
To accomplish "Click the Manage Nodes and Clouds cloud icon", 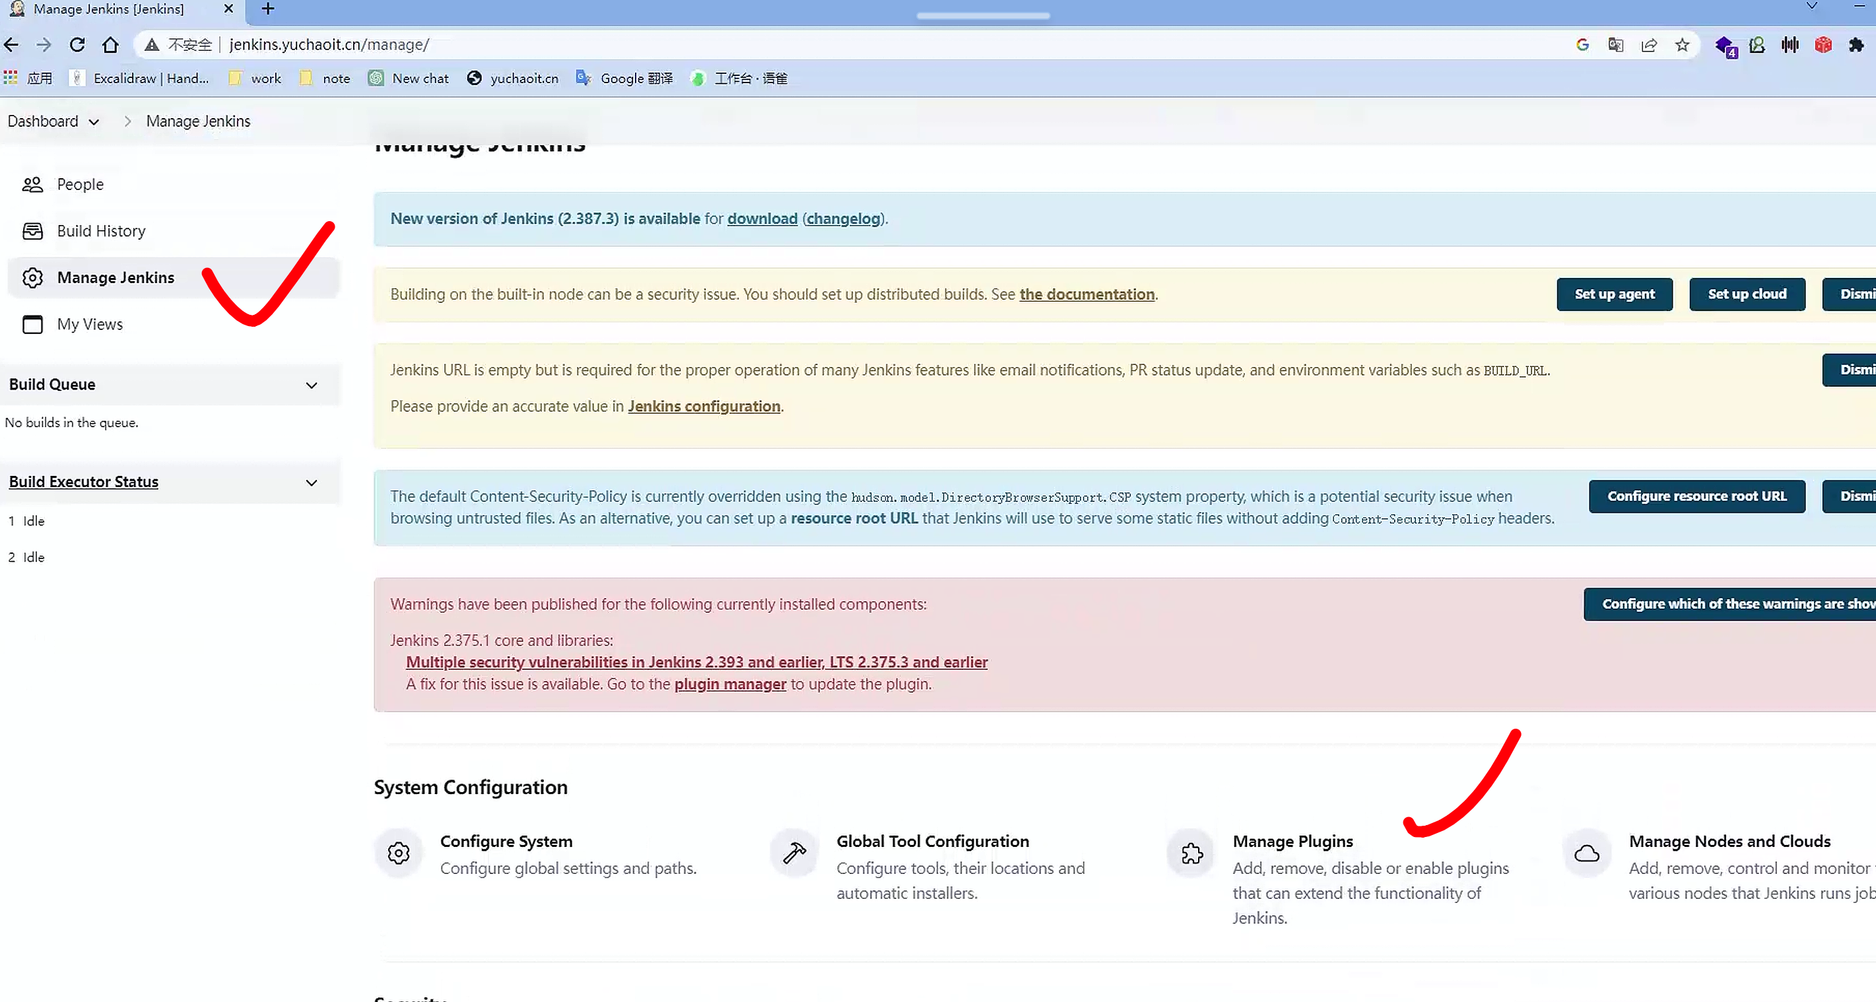I will [x=1587, y=853].
